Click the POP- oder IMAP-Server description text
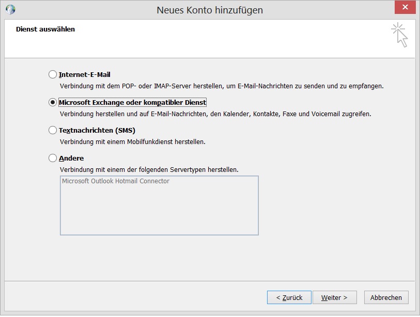 point(222,86)
